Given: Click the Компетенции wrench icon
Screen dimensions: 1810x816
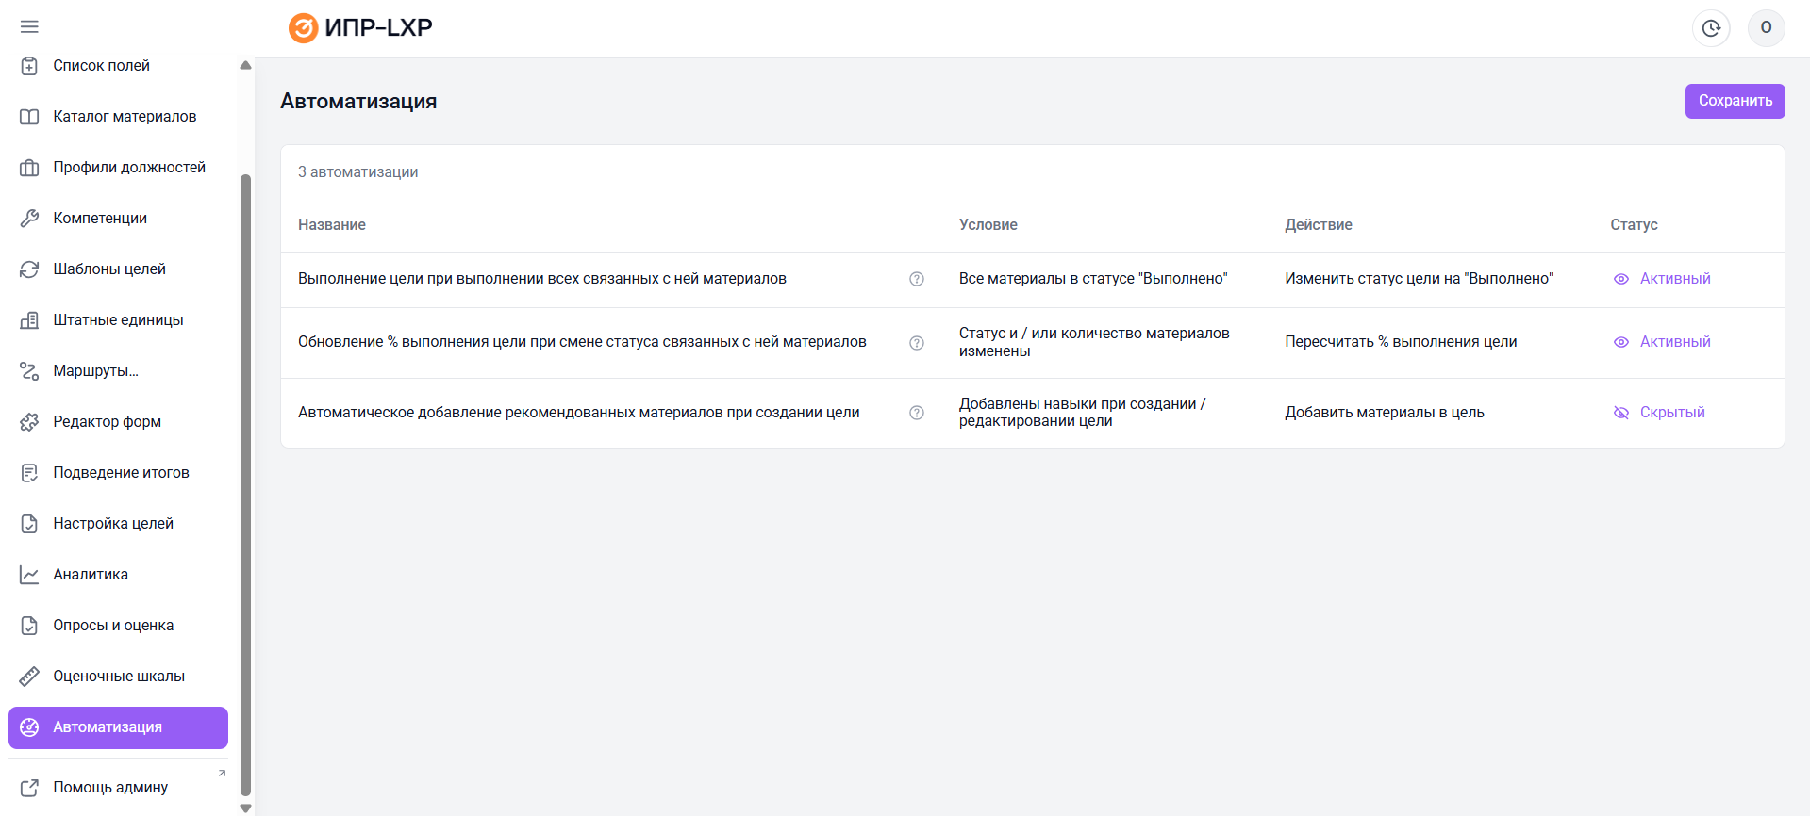Looking at the screenshot, I should pyautogui.click(x=29, y=219).
